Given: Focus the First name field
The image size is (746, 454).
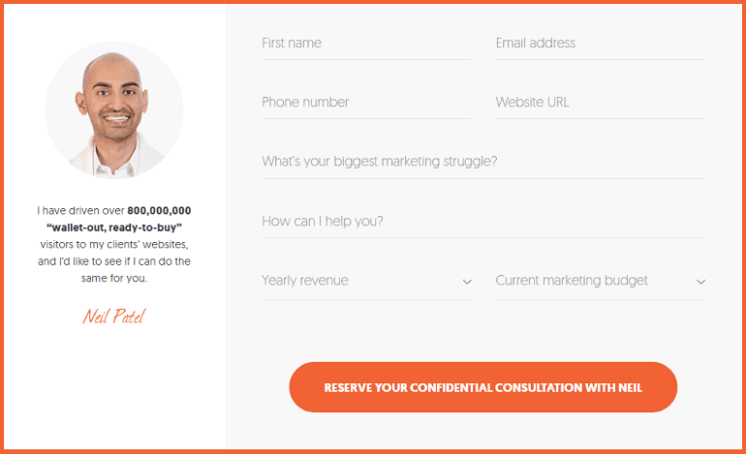Looking at the screenshot, I should 366,44.
